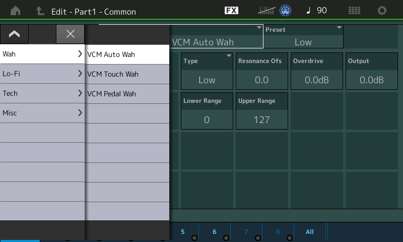Expand the Lo-Fi effect category

point(42,74)
